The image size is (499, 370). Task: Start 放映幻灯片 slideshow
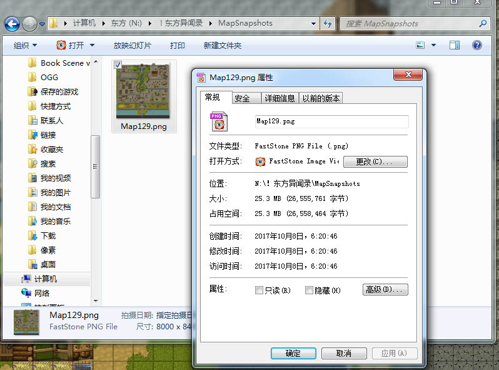click(x=132, y=46)
